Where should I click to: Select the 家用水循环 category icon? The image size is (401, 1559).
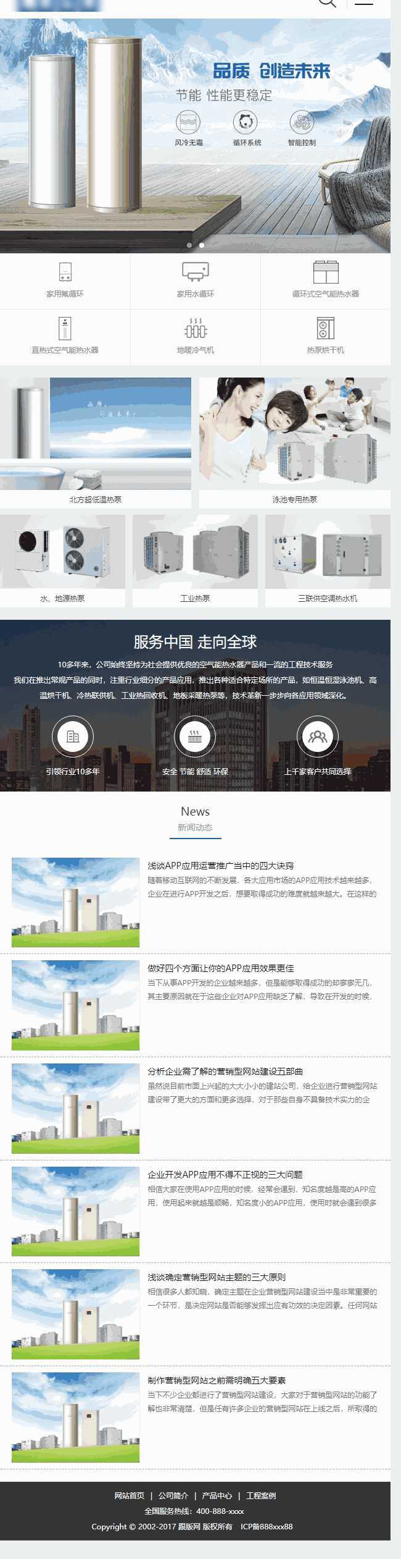point(195,272)
